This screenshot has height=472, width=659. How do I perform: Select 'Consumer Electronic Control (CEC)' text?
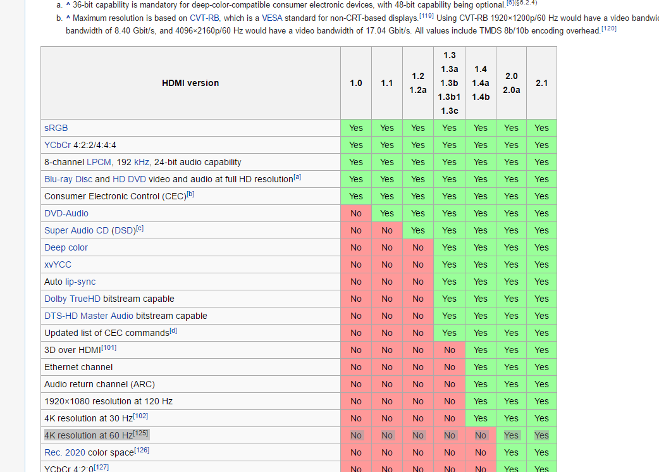tap(115, 196)
